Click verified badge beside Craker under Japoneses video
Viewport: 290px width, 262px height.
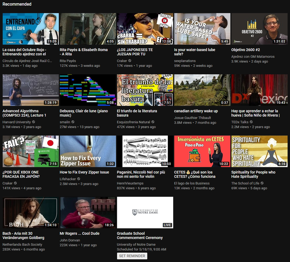point(130,61)
